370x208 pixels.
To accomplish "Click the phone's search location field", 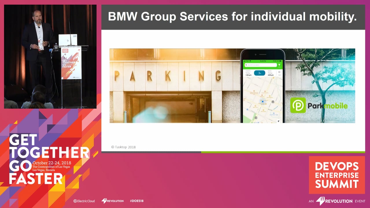I will coord(260,65).
